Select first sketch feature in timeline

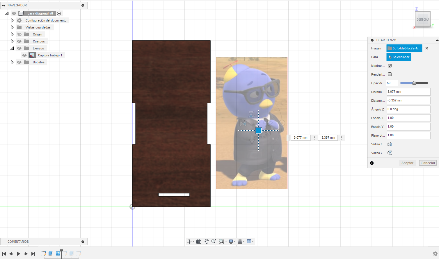[44, 253]
